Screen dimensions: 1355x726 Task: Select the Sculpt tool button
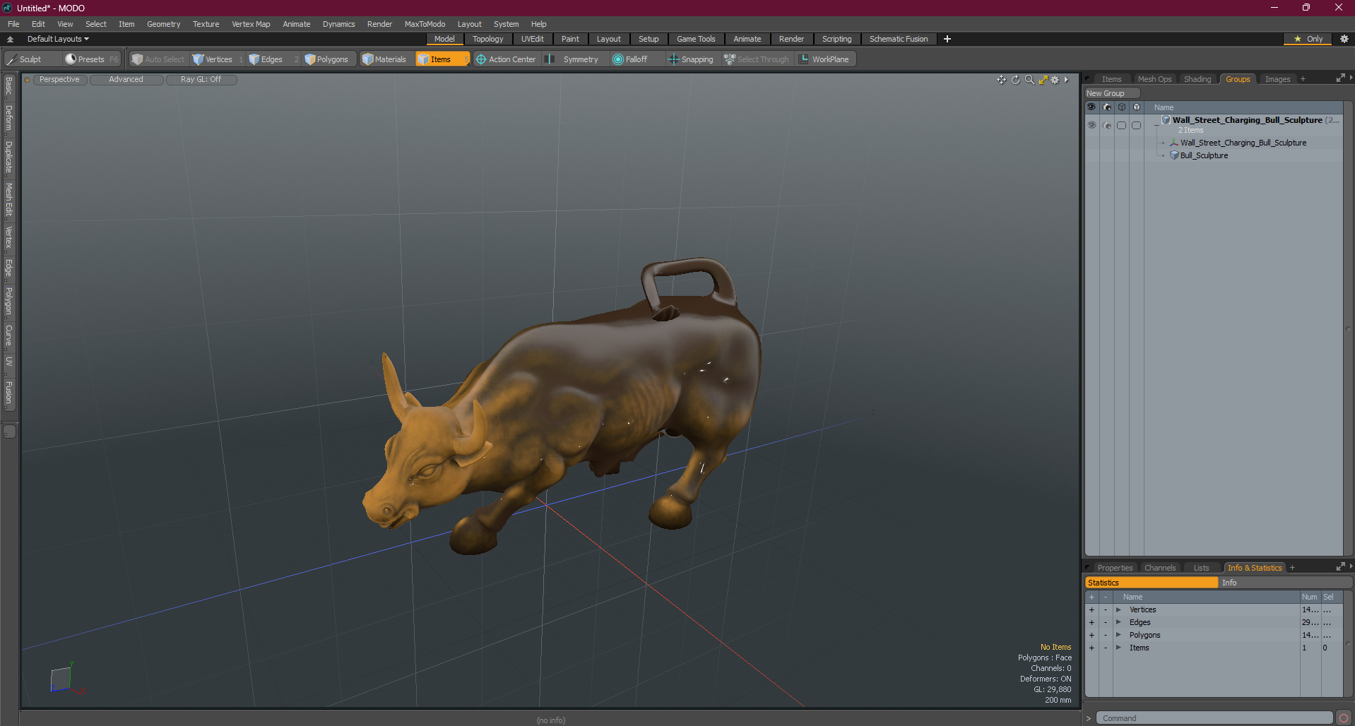click(x=32, y=59)
